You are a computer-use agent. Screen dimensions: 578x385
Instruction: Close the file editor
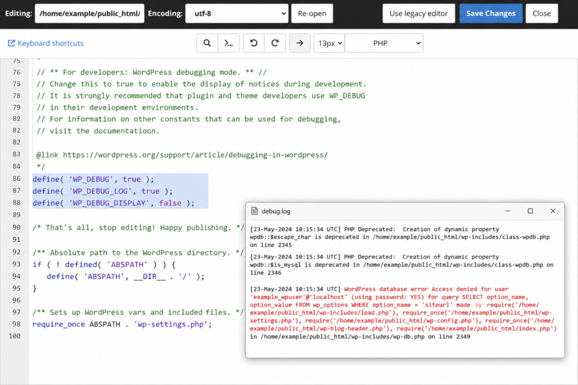coord(541,14)
